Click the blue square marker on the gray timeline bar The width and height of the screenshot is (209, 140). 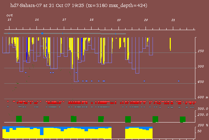tap(42, 33)
